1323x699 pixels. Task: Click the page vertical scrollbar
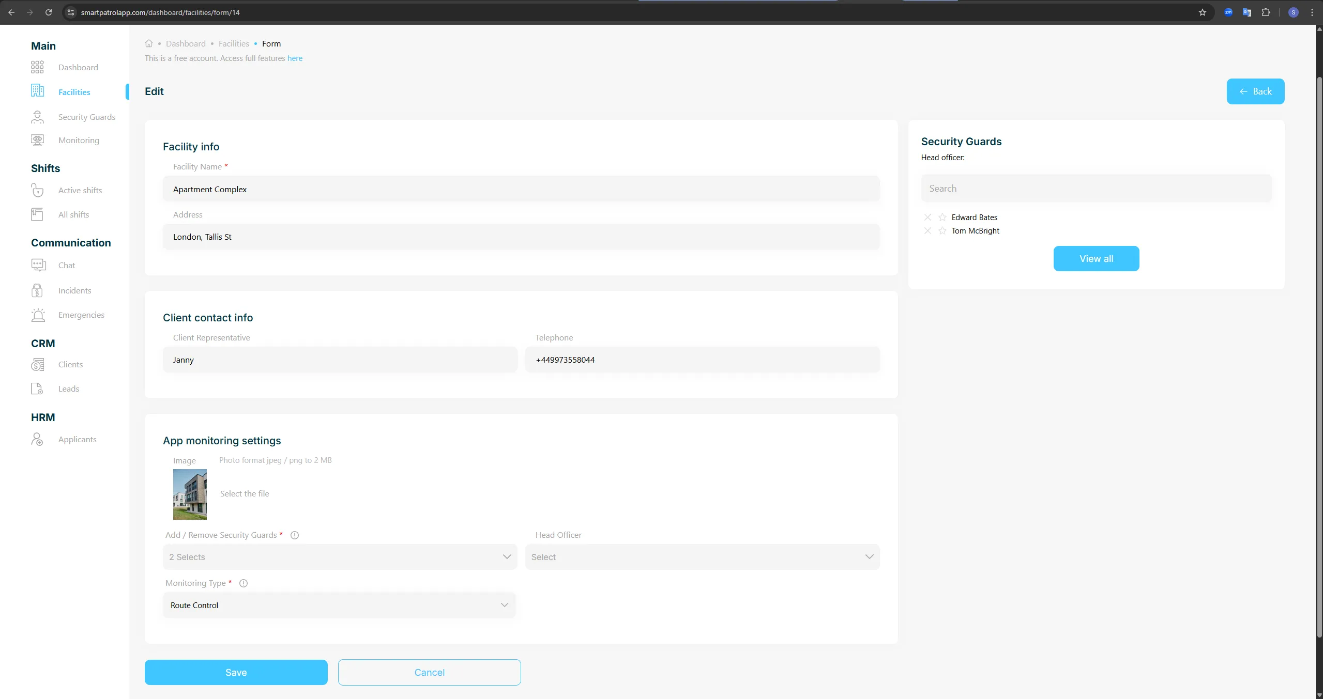coord(1319,356)
